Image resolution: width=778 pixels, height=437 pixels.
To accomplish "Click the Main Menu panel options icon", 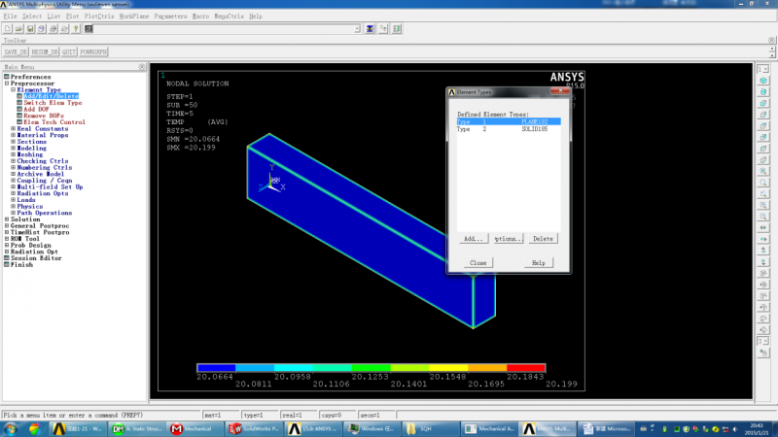I will 142,66.
